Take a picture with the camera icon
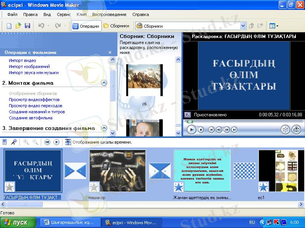The image size is (305, 228). (296, 130)
